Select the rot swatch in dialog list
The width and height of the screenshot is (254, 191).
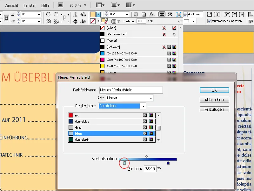pyautogui.click(x=111, y=116)
